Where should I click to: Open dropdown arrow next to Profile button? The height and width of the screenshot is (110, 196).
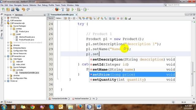[x=88, y=9]
